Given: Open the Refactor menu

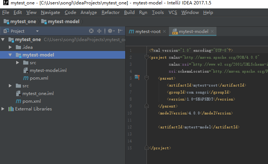Looking at the screenshot, I should [x=110, y=12].
